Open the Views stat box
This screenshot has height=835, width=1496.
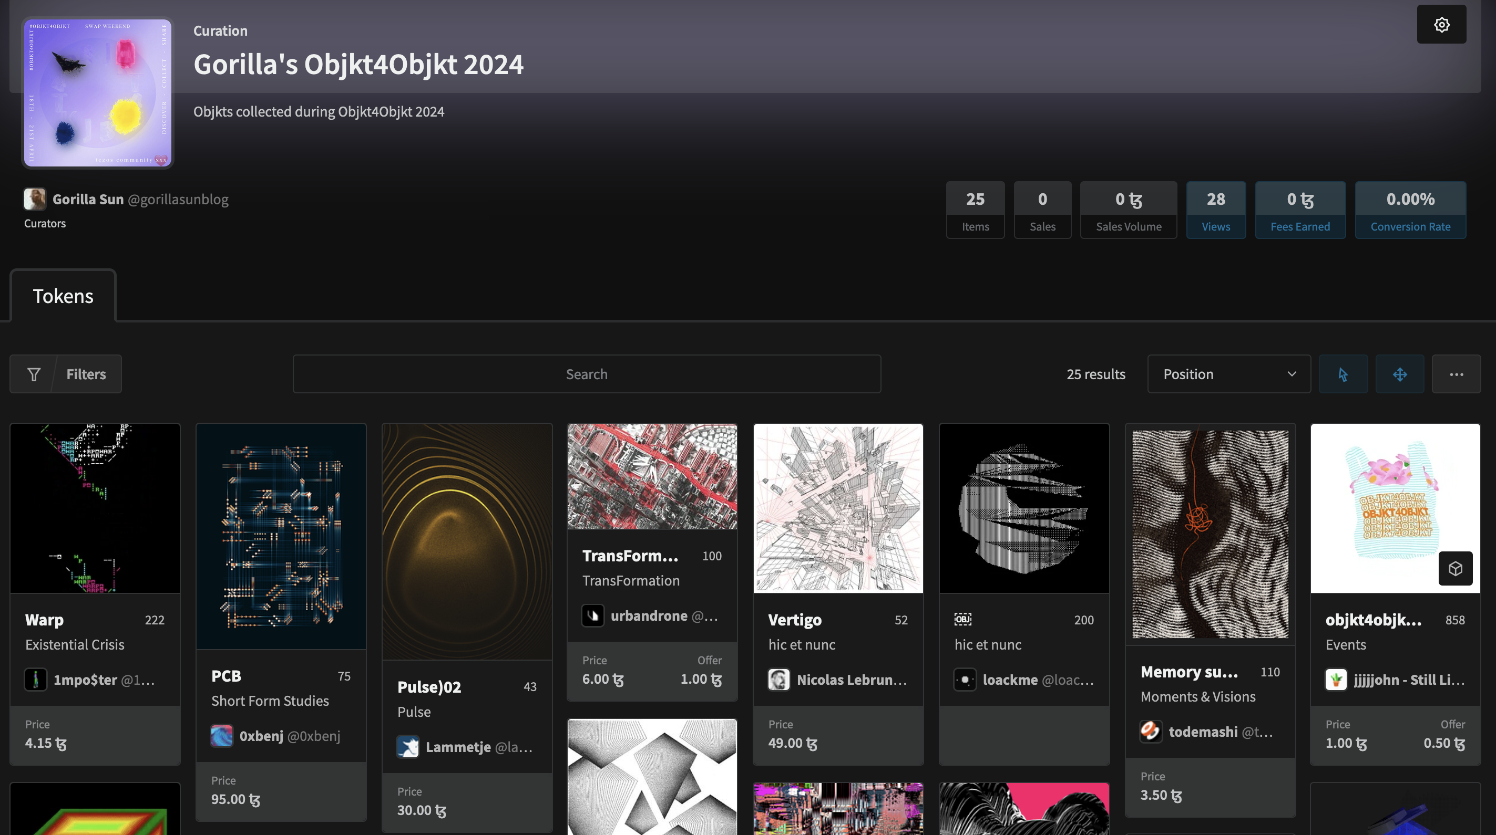coord(1215,210)
